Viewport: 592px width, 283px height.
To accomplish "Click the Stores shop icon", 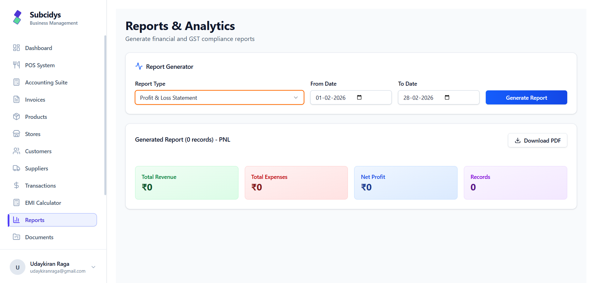I will pyautogui.click(x=16, y=134).
